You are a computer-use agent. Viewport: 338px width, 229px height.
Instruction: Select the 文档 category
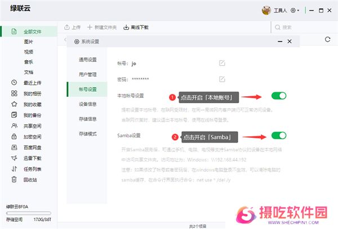pos(29,72)
